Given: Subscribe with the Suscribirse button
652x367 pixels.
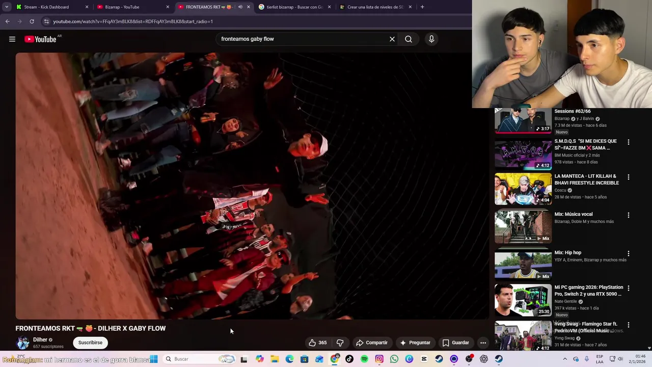Looking at the screenshot, I should click(x=90, y=343).
